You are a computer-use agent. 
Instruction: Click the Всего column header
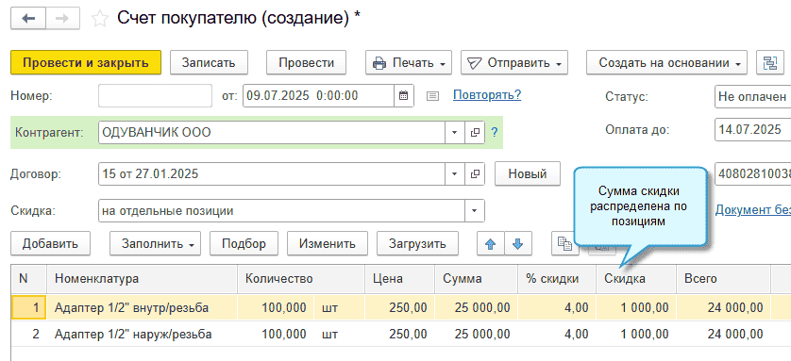(x=723, y=278)
